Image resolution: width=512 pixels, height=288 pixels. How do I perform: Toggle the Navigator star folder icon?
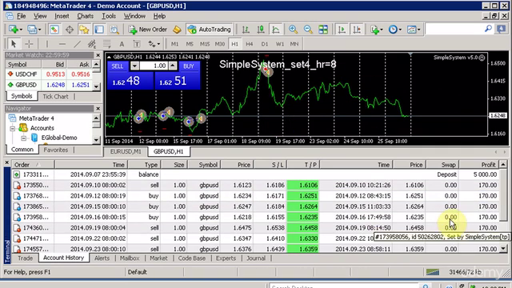click(x=84, y=30)
